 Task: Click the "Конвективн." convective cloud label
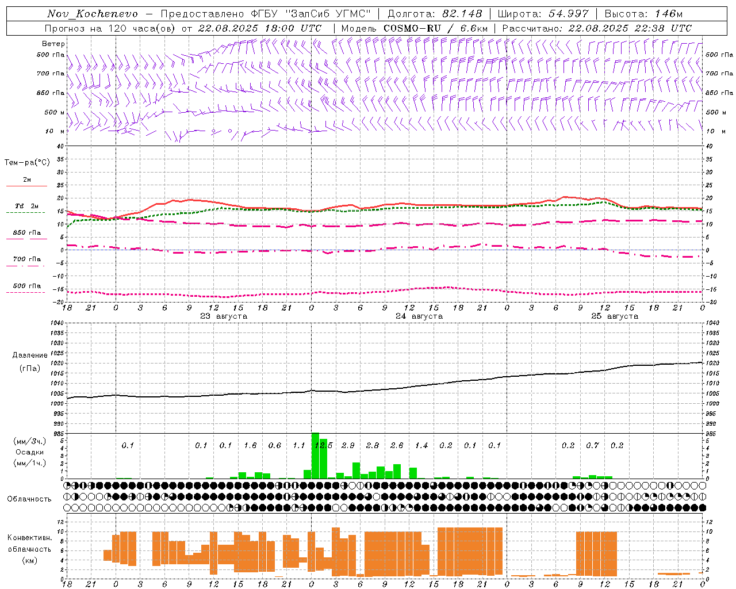click(x=30, y=538)
